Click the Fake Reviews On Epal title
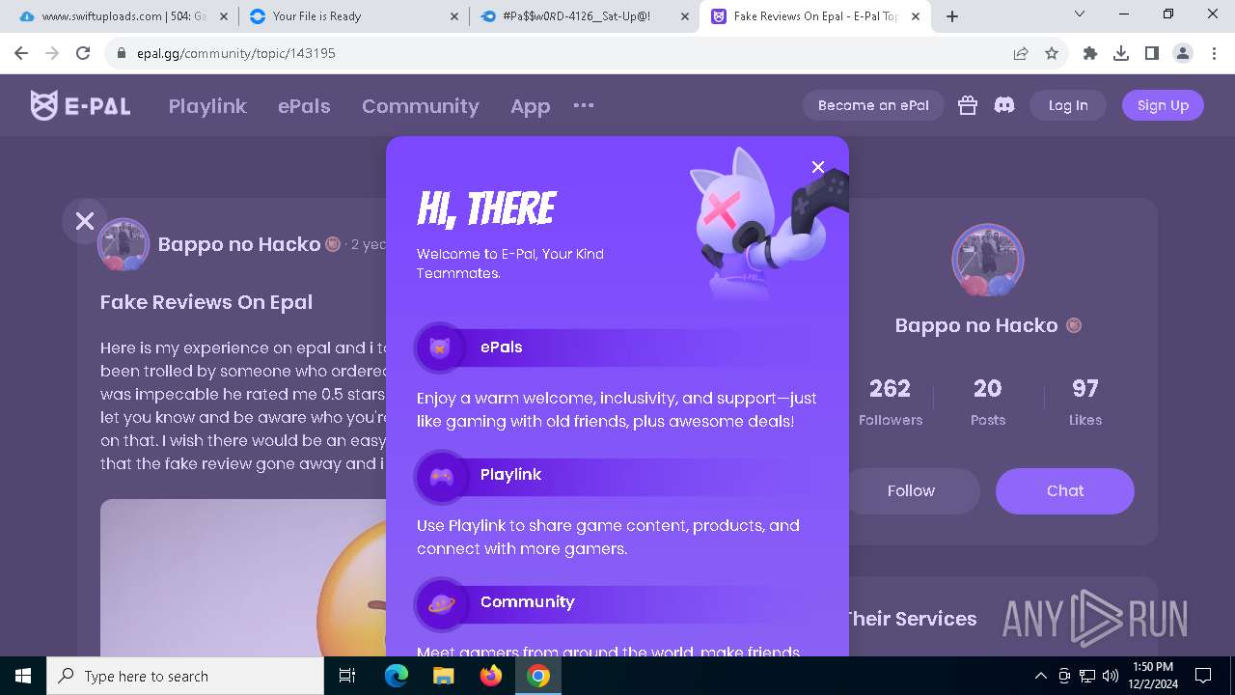Image resolution: width=1235 pixels, height=695 pixels. pyautogui.click(x=206, y=302)
